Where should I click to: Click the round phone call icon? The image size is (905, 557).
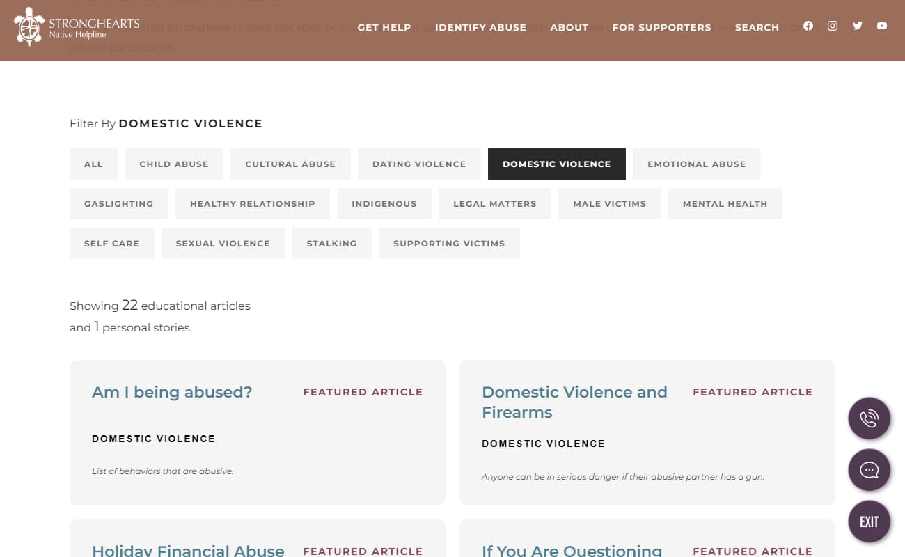[869, 418]
